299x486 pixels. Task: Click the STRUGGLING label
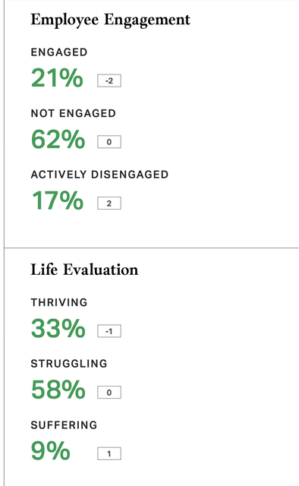69,364
